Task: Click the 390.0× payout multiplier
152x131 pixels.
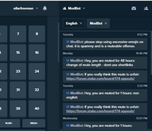Action: point(34,123)
